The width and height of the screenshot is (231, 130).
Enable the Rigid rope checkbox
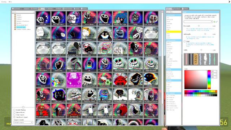click(184, 42)
